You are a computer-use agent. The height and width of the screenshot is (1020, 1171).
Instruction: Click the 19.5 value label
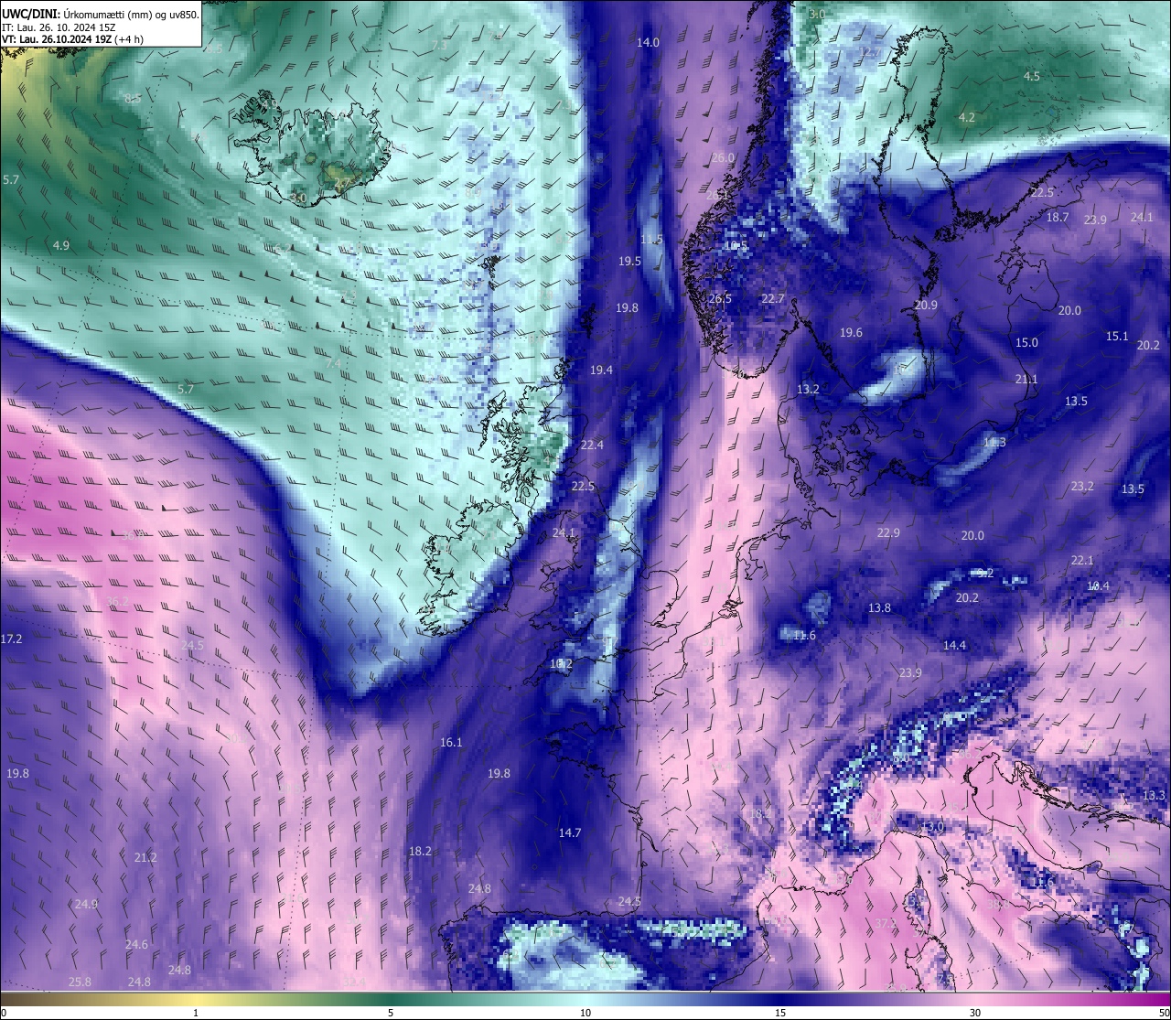coord(629,262)
